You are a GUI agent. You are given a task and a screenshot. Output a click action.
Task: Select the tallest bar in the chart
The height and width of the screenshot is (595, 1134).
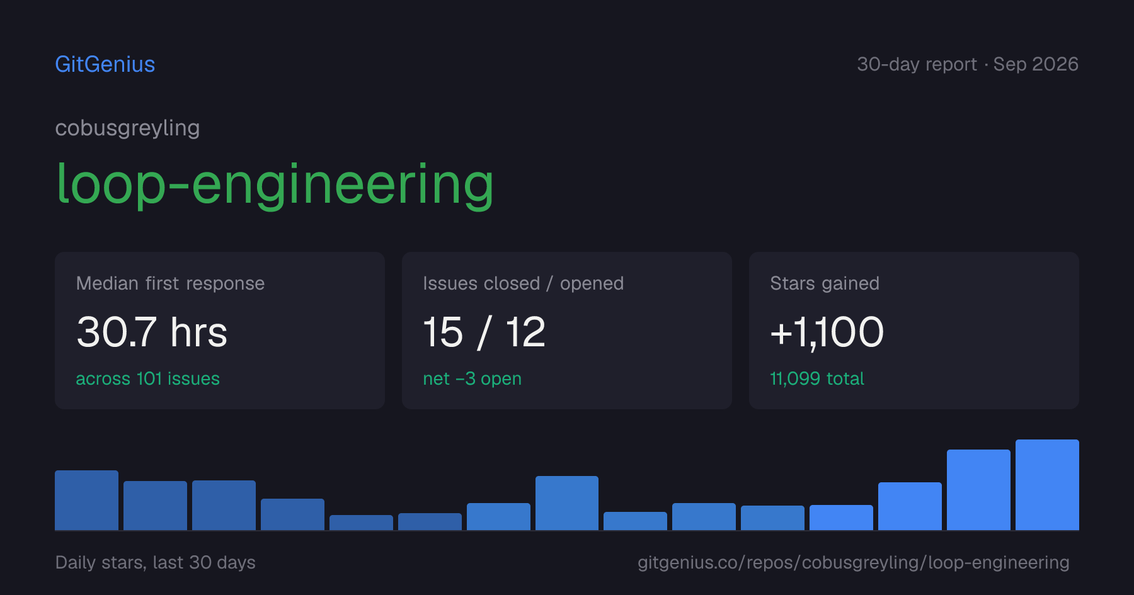pos(1047,485)
